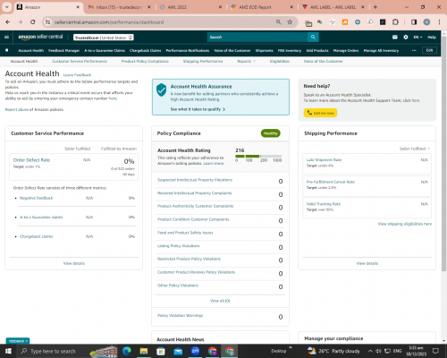Viewport: 447px width, 358px height.
Task: Open Product Policy Compliance sub-tab
Action: (145, 61)
